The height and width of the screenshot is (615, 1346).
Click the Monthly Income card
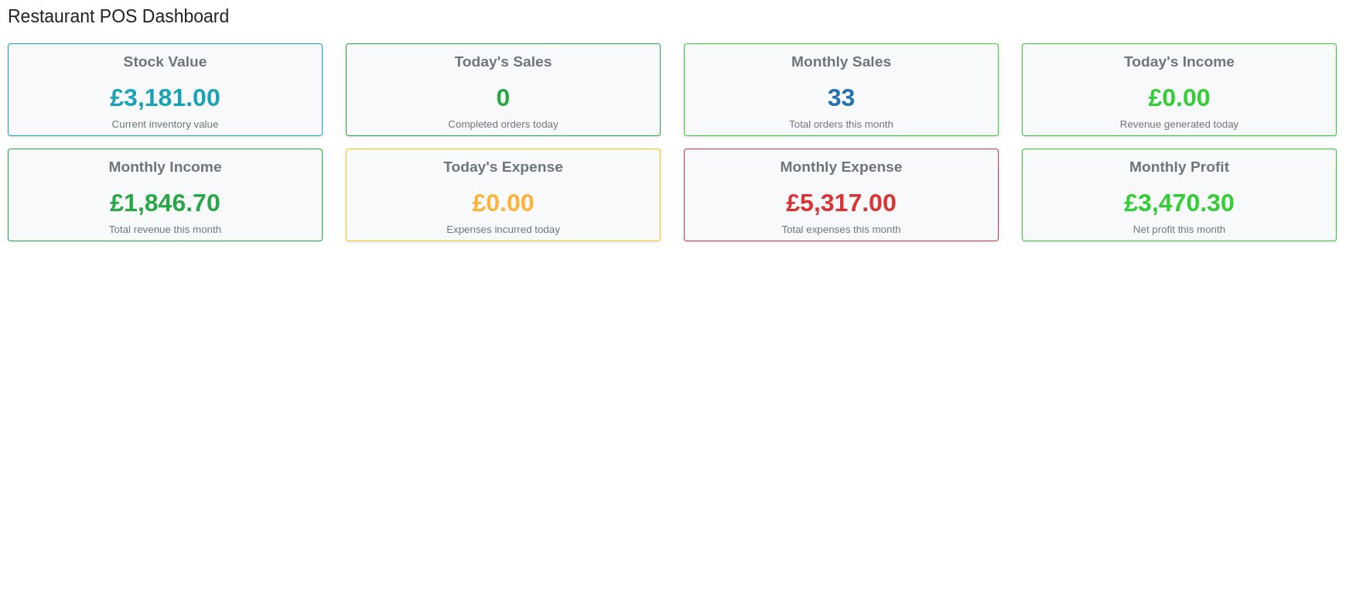[165, 194]
